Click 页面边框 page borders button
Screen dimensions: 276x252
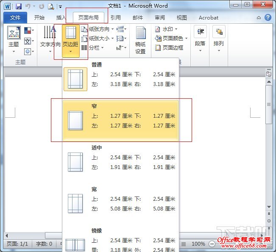coord(169,48)
